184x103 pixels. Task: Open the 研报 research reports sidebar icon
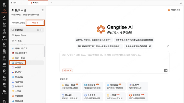pos(4,65)
